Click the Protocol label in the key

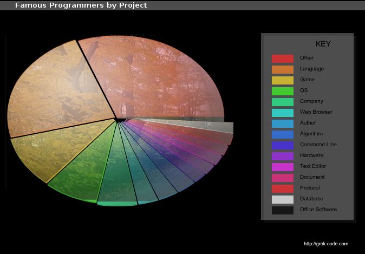310,188
